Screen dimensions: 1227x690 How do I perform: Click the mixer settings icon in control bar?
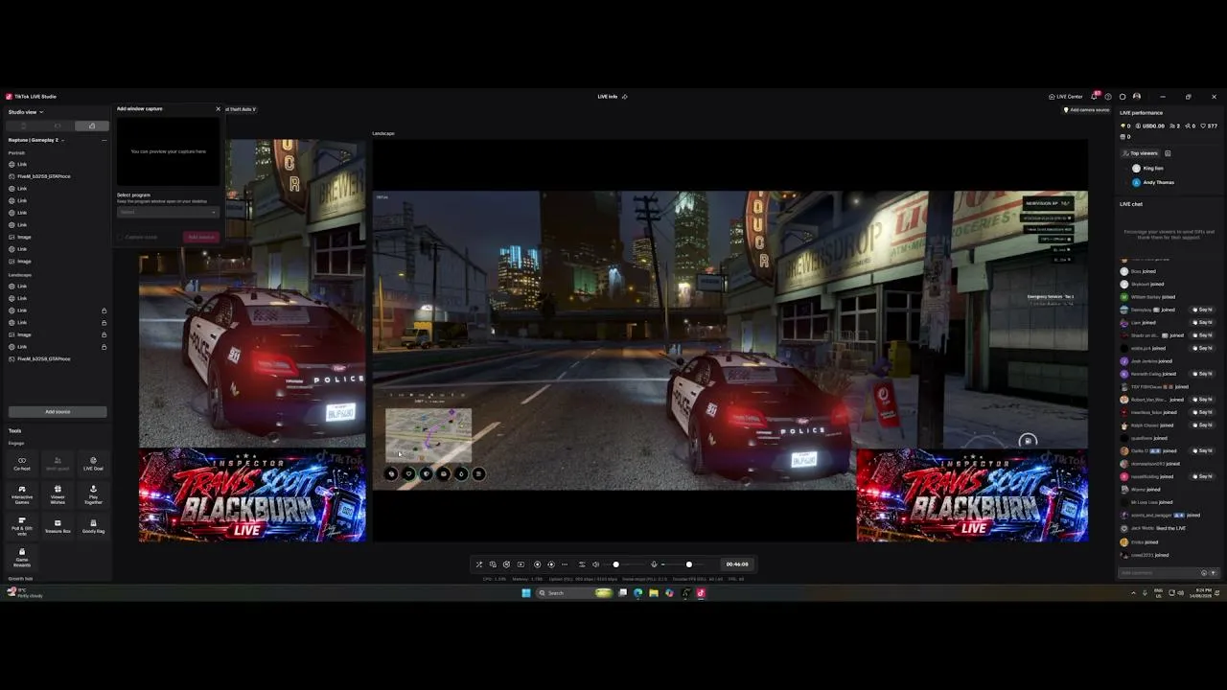point(581,564)
